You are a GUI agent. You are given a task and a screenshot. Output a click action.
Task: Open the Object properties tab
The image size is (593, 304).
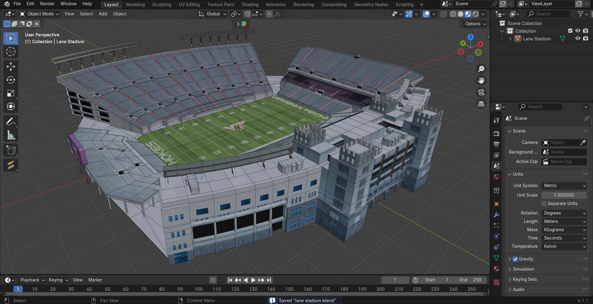[x=496, y=204]
